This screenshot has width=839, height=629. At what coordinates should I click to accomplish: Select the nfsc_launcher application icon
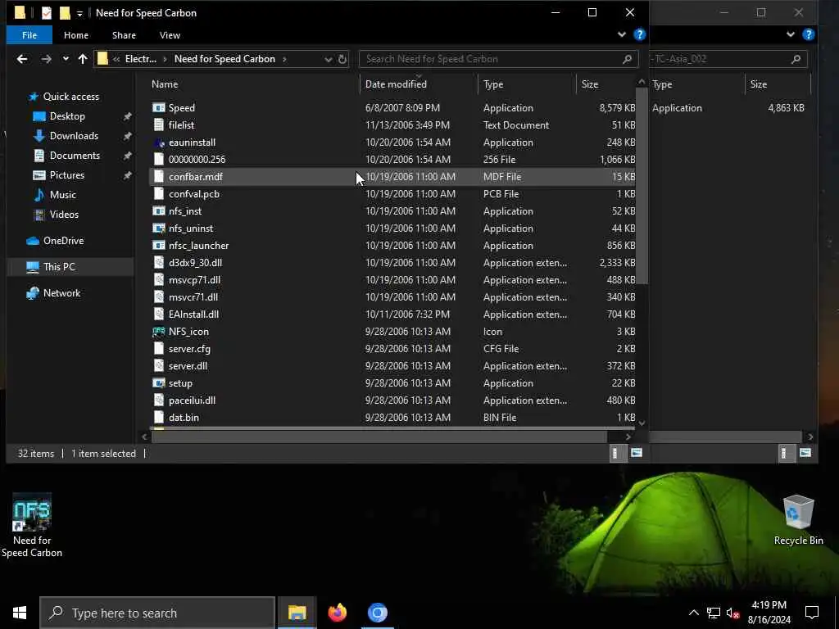coord(158,245)
